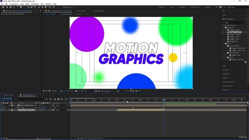This screenshot has height=140, width=249.
Task: Open the Animation menu
Action: pyautogui.click(x=35, y=4)
